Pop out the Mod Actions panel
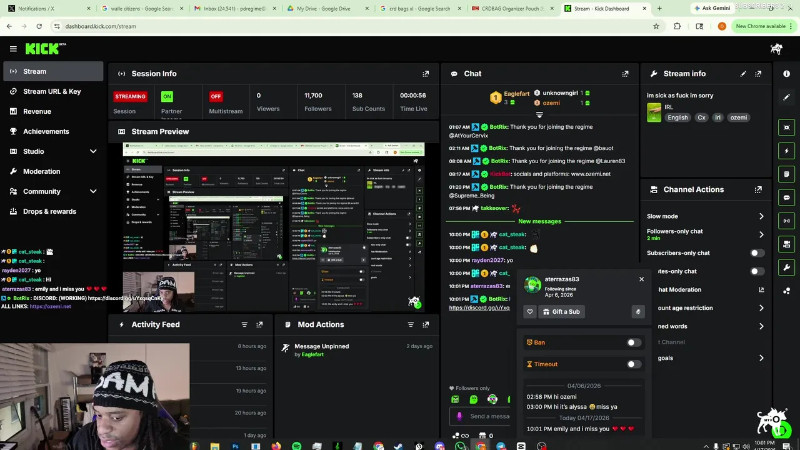Viewport: 800px width, 450px height. click(426, 324)
